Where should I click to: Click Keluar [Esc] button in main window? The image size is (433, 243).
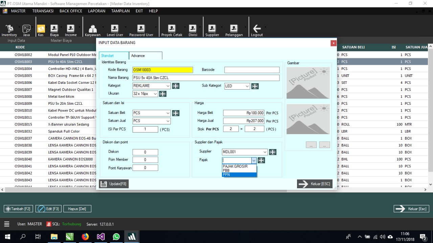pyautogui.click(x=411, y=209)
